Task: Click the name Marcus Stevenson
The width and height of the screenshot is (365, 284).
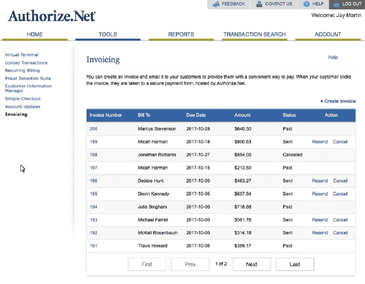Action: [x=157, y=129]
